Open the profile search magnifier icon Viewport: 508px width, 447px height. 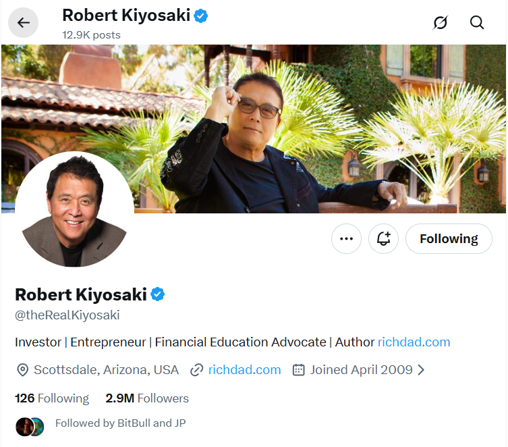[477, 22]
